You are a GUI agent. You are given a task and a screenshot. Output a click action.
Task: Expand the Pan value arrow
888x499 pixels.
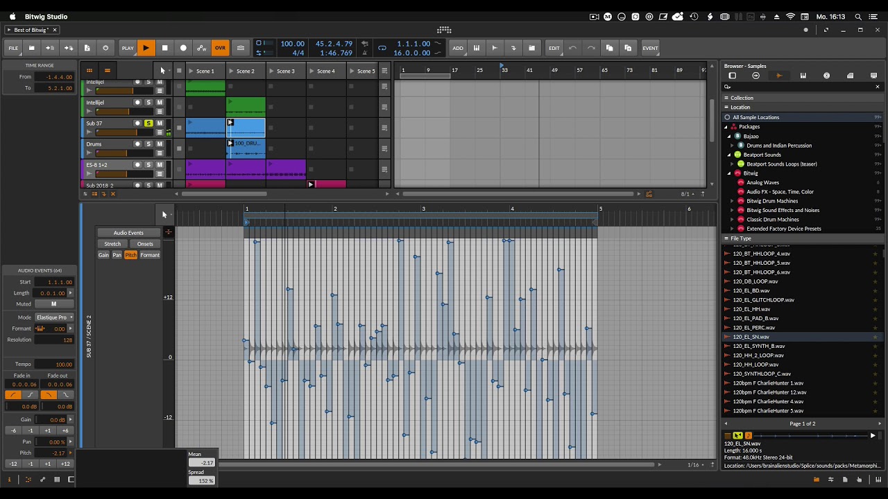click(70, 441)
